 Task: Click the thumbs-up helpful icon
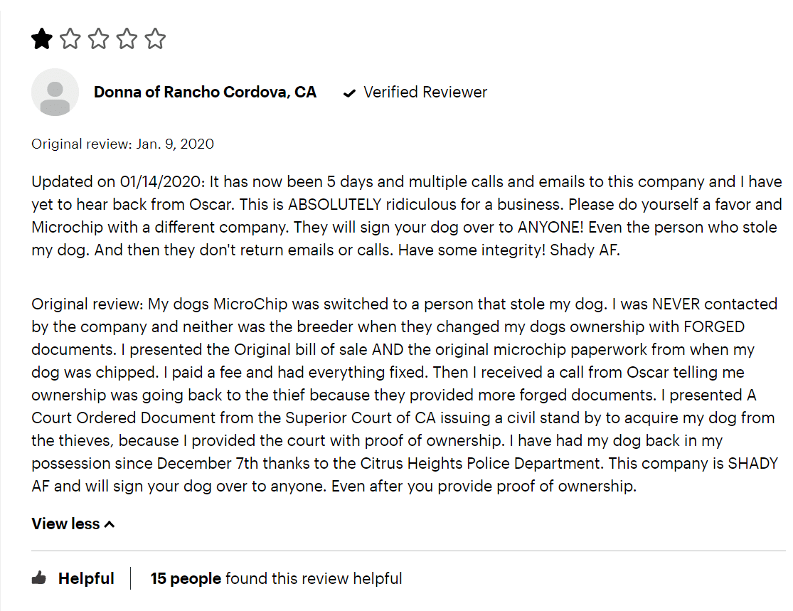(x=39, y=578)
